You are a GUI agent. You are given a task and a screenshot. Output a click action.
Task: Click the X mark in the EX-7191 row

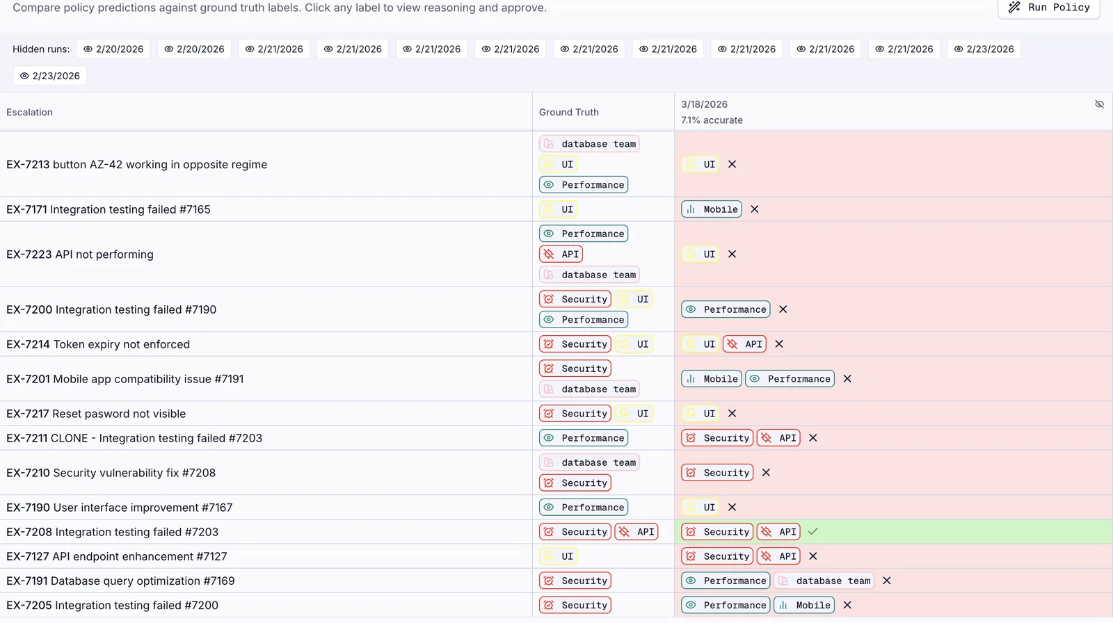[887, 581]
